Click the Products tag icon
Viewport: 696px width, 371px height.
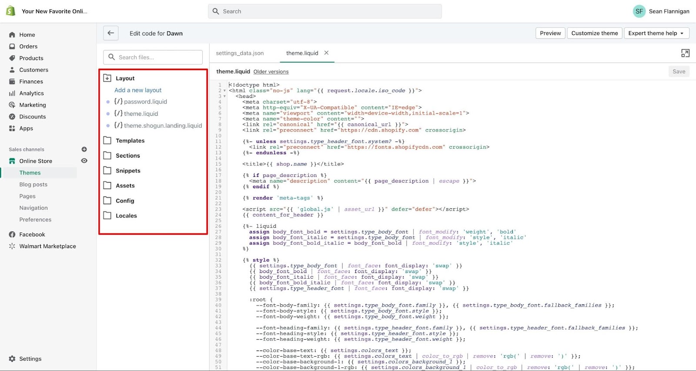pos(12,58)
